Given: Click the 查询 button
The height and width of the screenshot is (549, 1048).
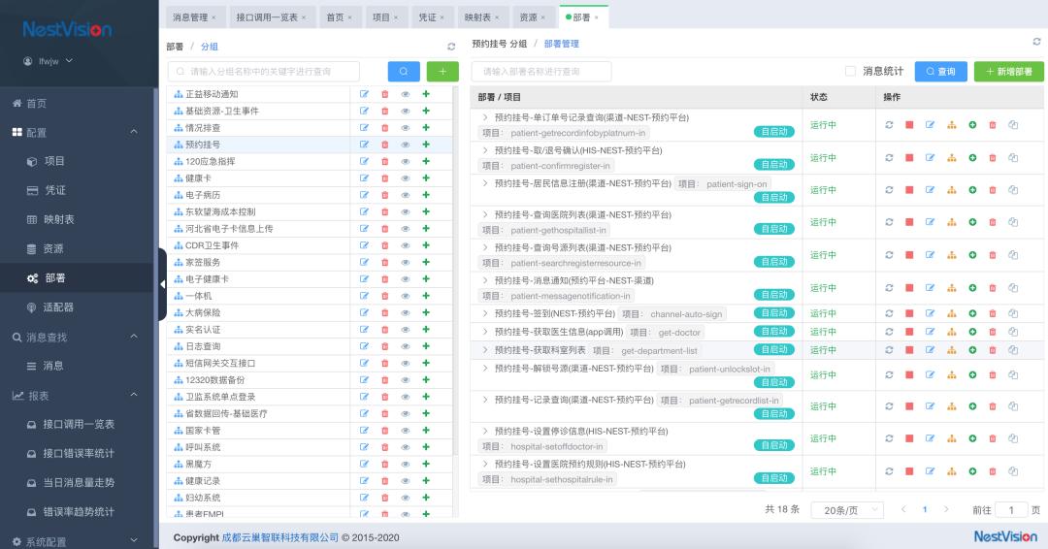Looking at the screenshot, I should pos(940,72).
